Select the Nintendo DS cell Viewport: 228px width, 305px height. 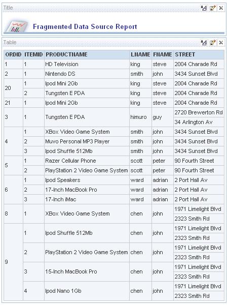pyautogui.click(x=87, y=74)
